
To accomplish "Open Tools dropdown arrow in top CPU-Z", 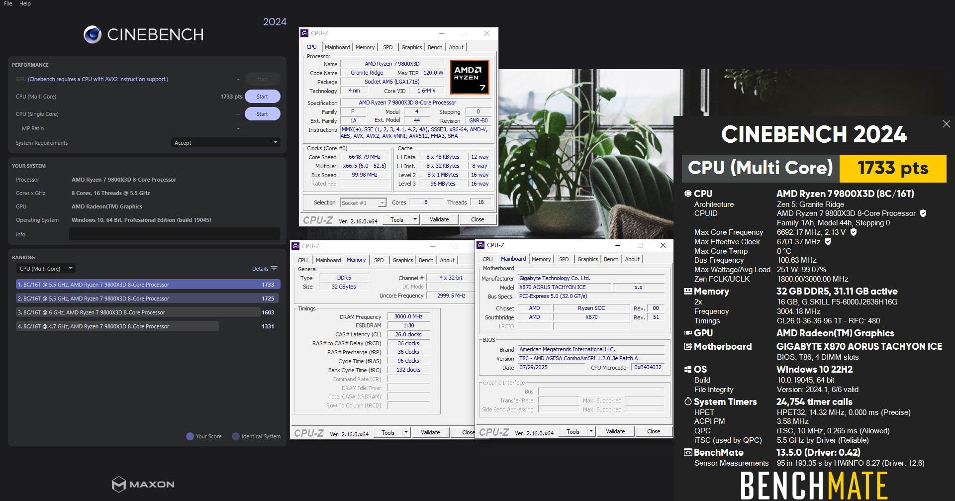I will [415, 219].
